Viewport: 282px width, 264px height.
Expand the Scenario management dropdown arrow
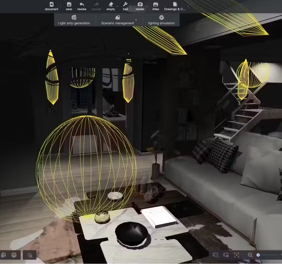136,20
